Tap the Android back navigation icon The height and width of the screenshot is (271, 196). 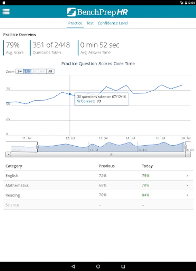[x=73, y=266]
